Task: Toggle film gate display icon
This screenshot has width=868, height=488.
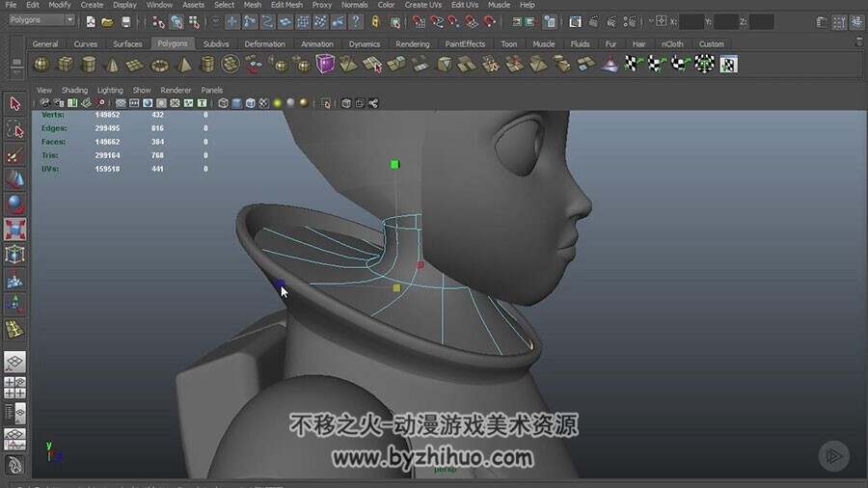Action: (134, 103)
